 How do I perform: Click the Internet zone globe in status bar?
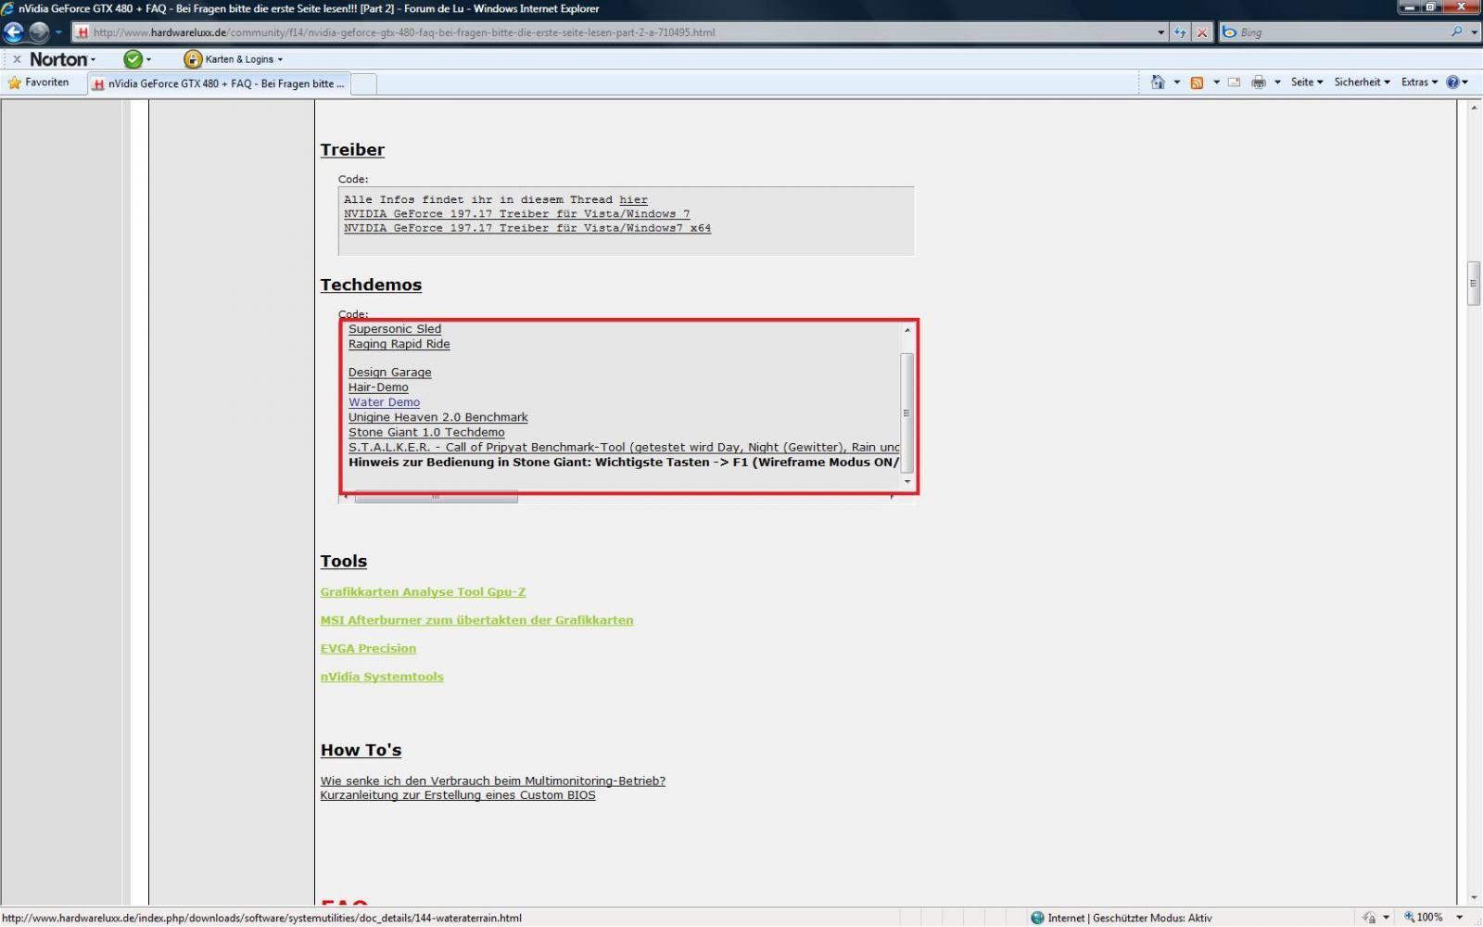[1037, 918]
